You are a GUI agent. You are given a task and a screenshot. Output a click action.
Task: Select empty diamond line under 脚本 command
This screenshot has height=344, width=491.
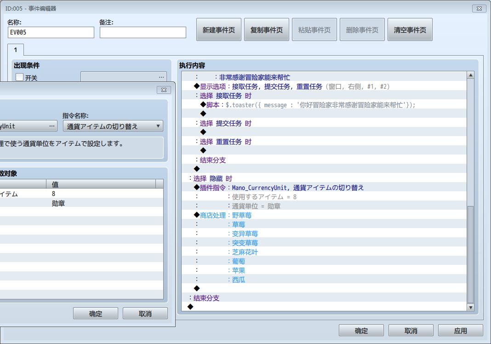[324, 114]
